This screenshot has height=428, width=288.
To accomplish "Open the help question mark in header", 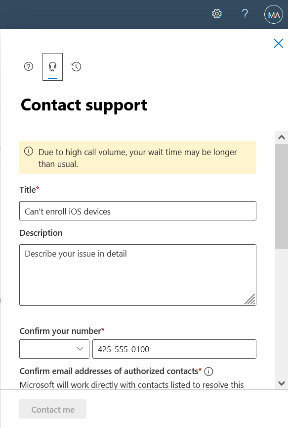I will pyautogui.click(x=245, y=14).
